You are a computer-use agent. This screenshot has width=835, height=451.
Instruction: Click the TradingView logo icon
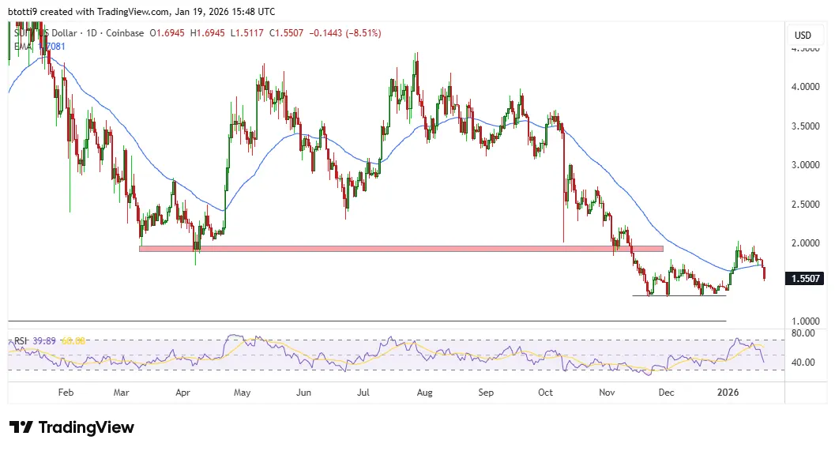click(x=21, y=427)
